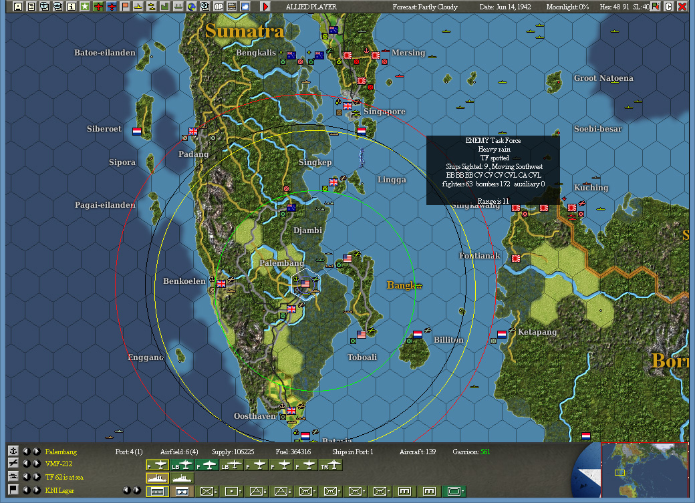Click the Japanese flag at Mersing
Viewport: 695px width, 503px height.
tap(376, 55)
